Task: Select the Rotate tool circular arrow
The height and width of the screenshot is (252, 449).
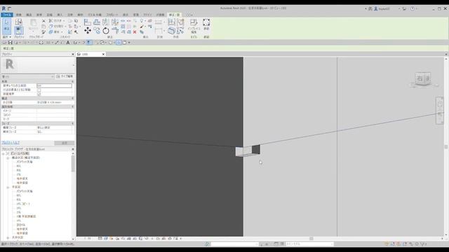Action: click(x=106, y=31)
